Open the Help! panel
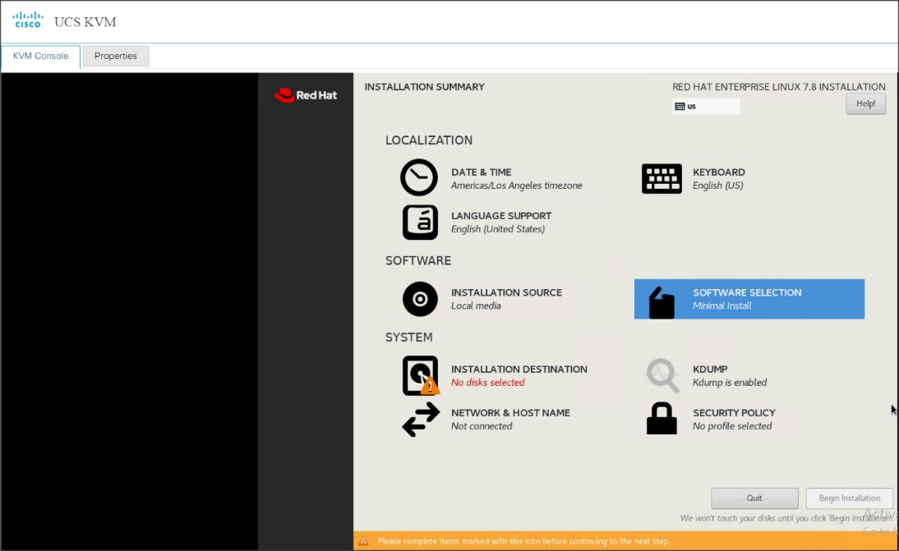Viewport: 899px width, 551px height. 865,102
